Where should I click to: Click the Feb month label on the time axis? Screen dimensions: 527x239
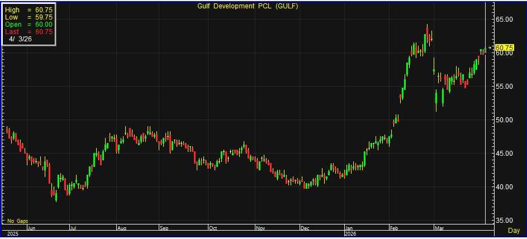pyautogui.click(x=394, y=228)
